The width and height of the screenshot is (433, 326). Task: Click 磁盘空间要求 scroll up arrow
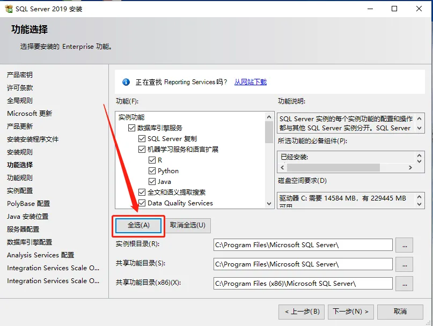(419, 197)
